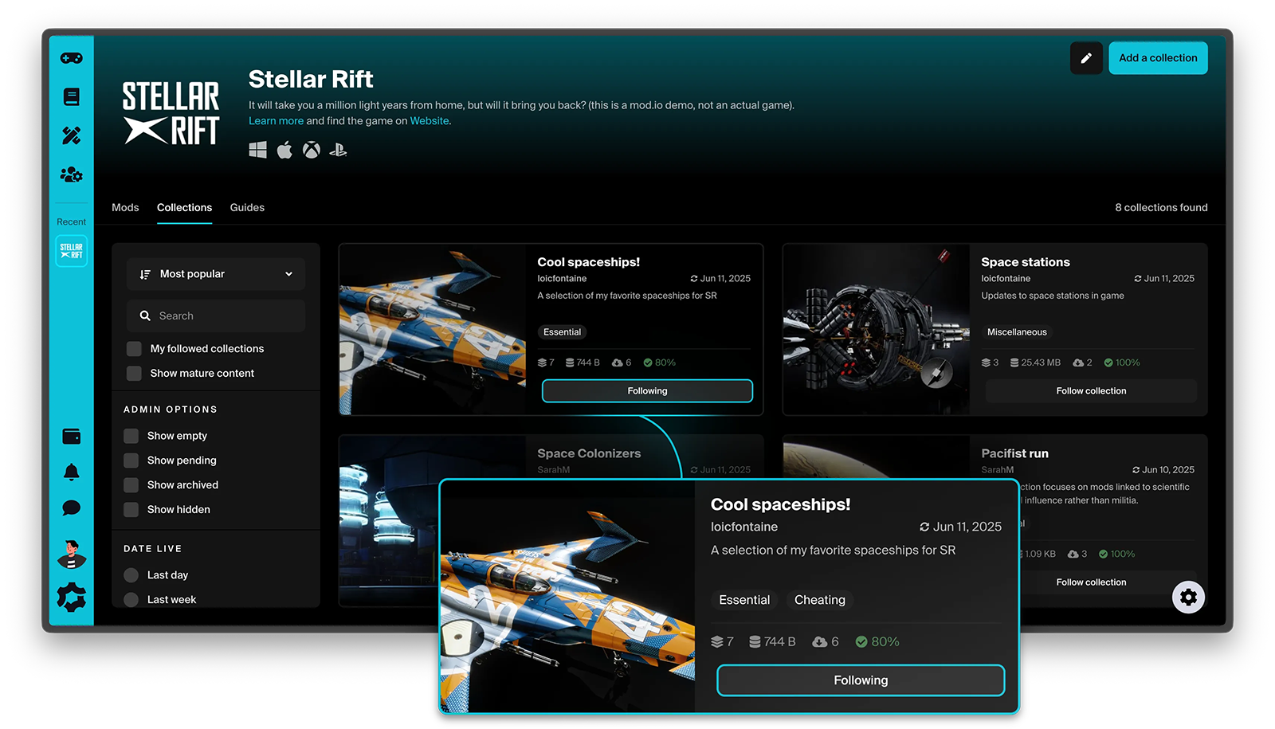Click the mods tools icon in sidebar
Image resolution: width=1275 pixels, height=729 pixels.
(x=71, y=135)
